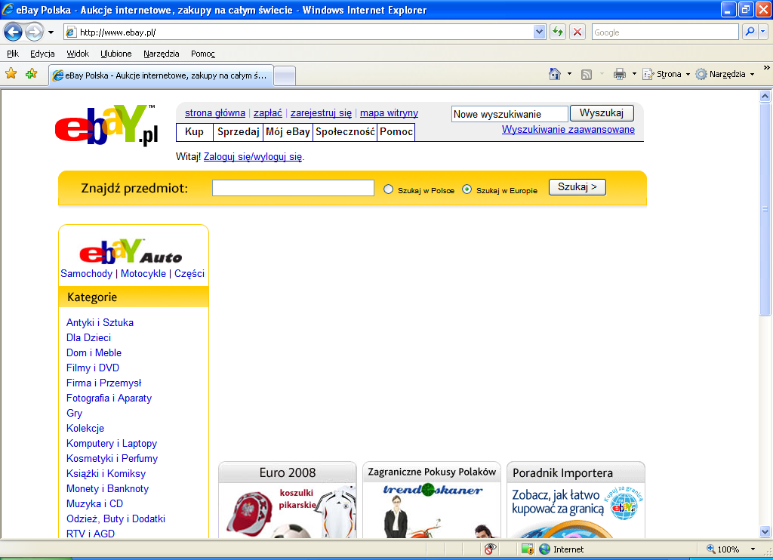Open the Widok menu
This screenshot has width=773, height=560.
tap(78, 54)
